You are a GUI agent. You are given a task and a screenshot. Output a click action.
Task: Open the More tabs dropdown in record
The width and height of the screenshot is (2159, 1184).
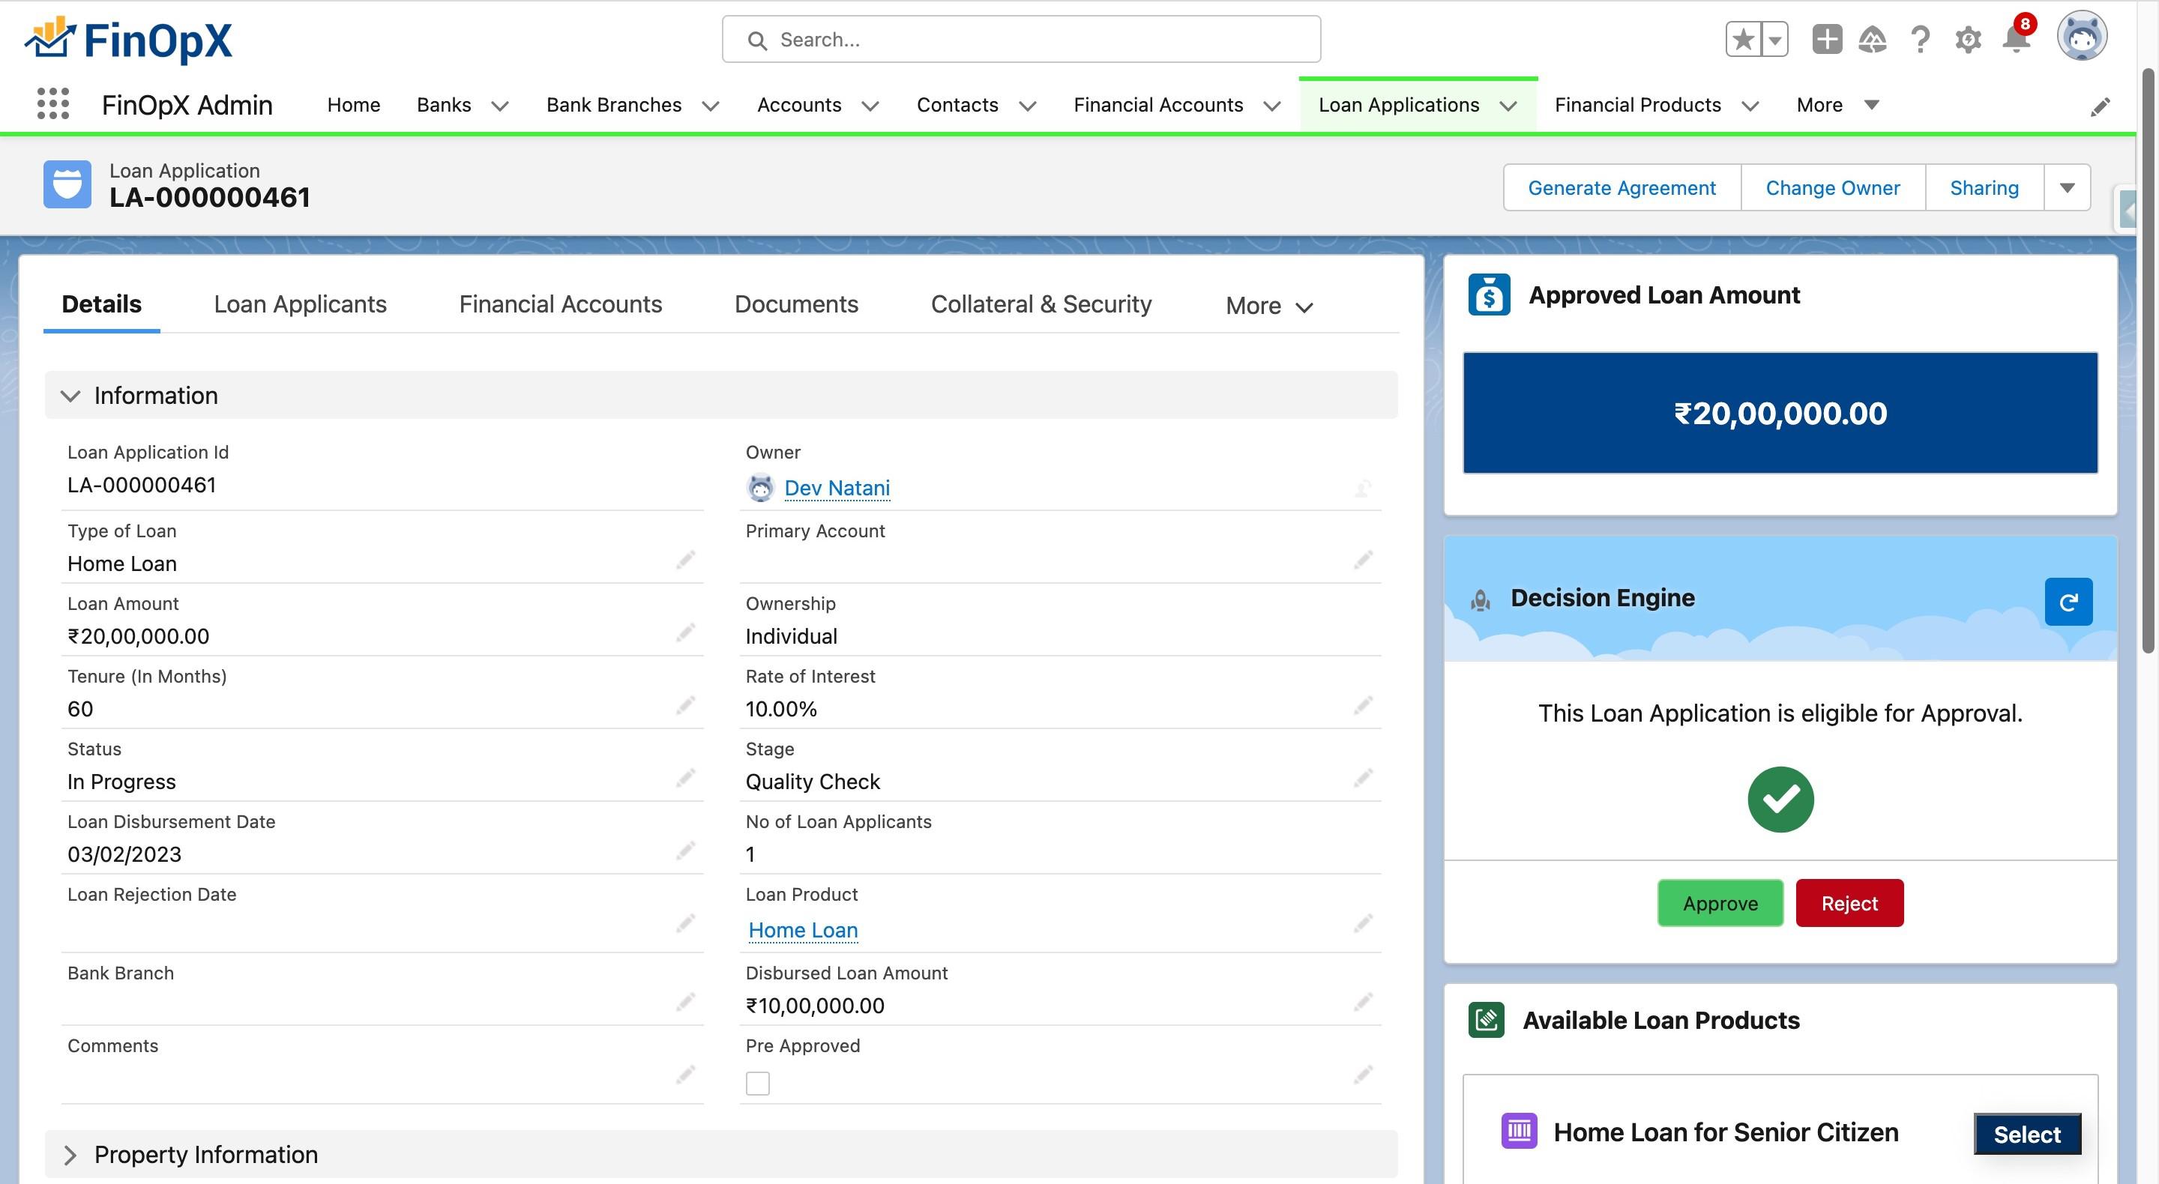1268,306
